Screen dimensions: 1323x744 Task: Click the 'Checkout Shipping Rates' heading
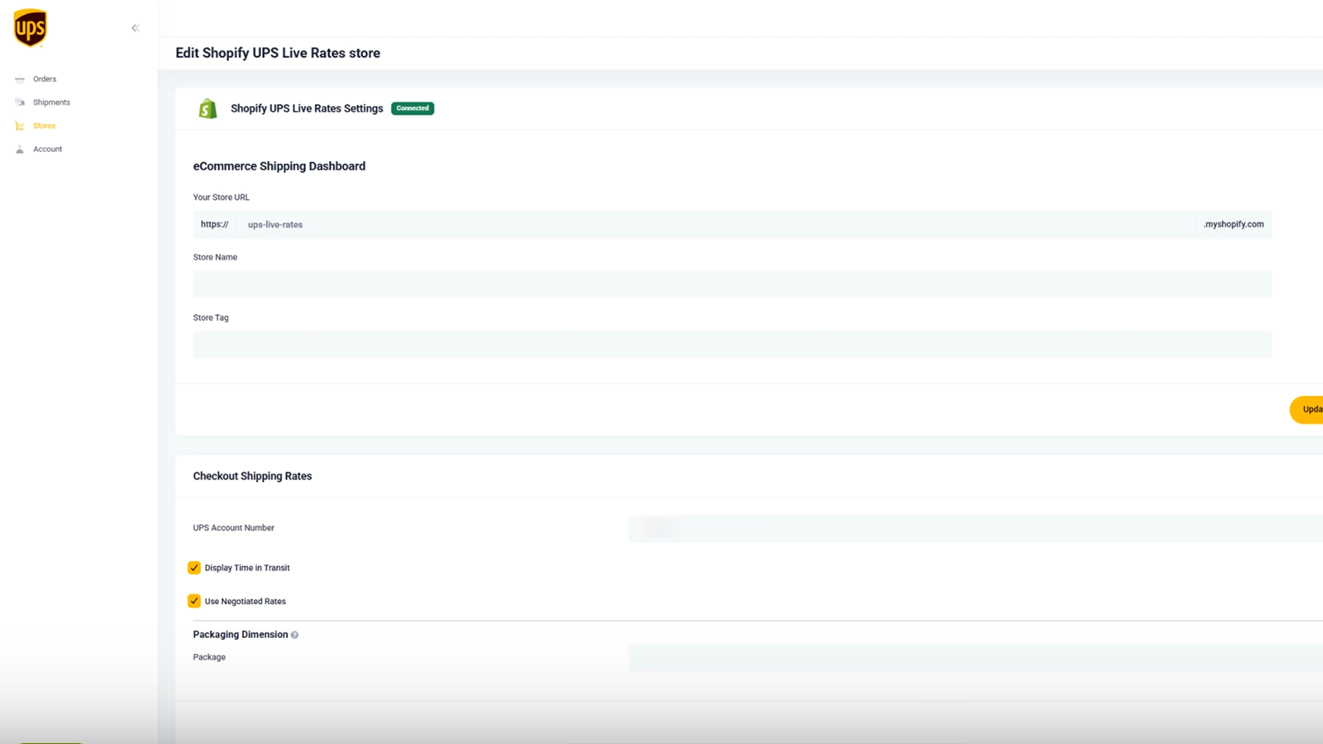click(x=252, y=476)
